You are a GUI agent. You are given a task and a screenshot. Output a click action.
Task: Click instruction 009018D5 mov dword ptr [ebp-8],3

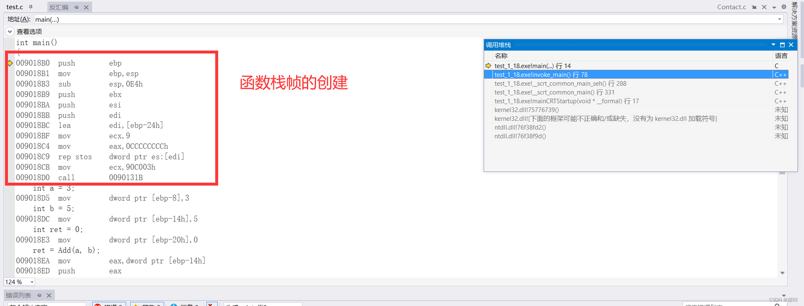tap(103, 198)
